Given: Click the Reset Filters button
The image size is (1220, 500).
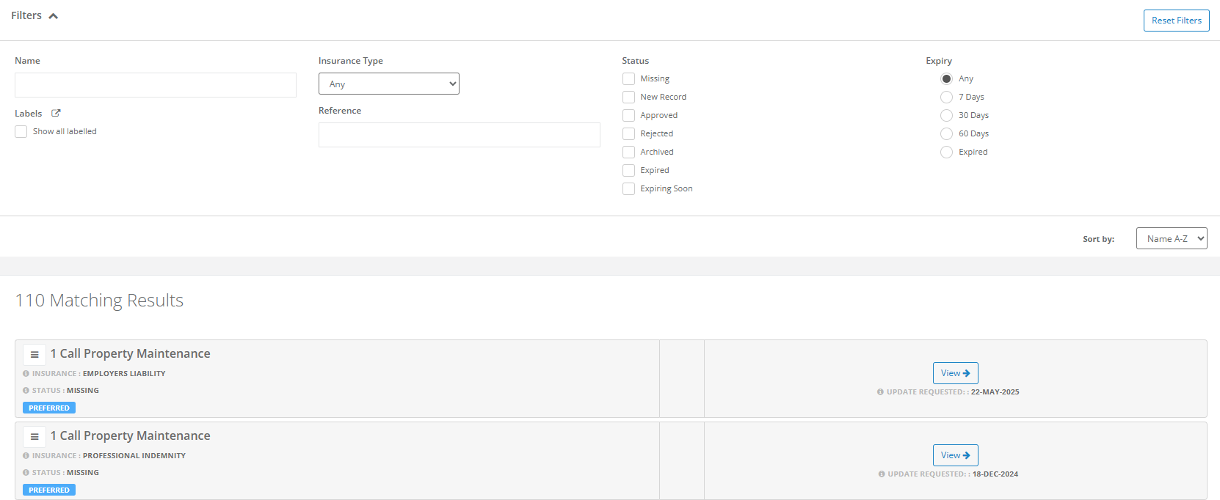Looking at the screenshot, I should [x=1176, y=21].
